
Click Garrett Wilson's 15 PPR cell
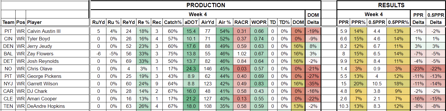tap(344, 84)
